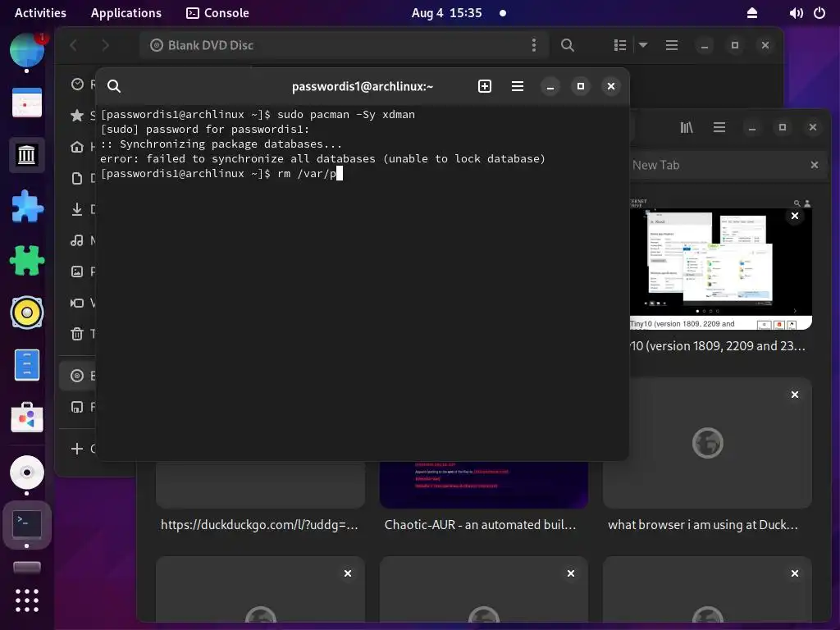Open archive manager app in dock
The image size is (840, 630).
pyautogui.click(x=27, y=365)
